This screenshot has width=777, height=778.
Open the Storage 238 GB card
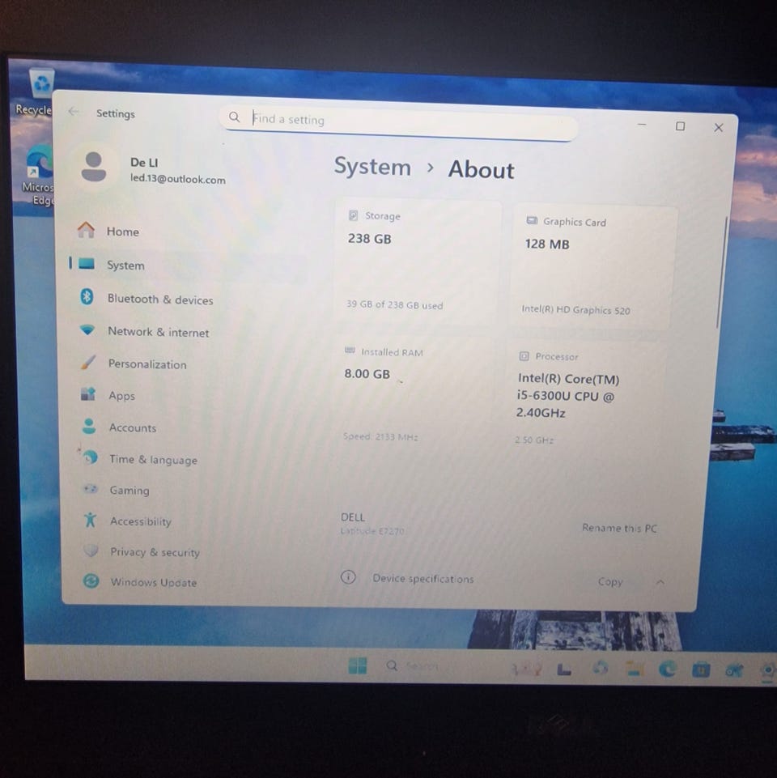(x=418, y=262)
